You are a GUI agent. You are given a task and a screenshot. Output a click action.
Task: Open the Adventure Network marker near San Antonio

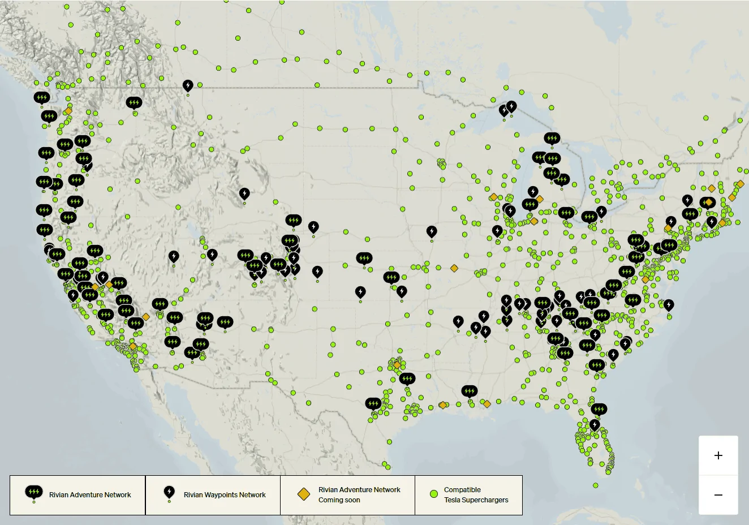(x=373, y=404)
